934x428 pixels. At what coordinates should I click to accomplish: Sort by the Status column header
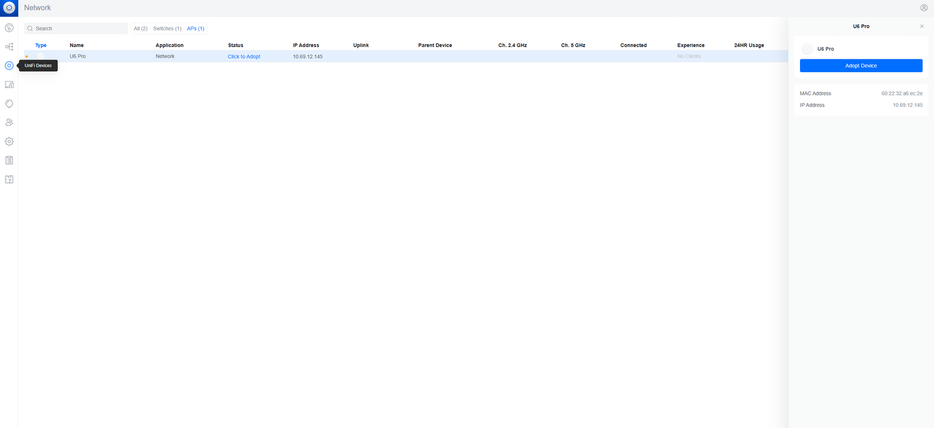click(x=236, y=45)
